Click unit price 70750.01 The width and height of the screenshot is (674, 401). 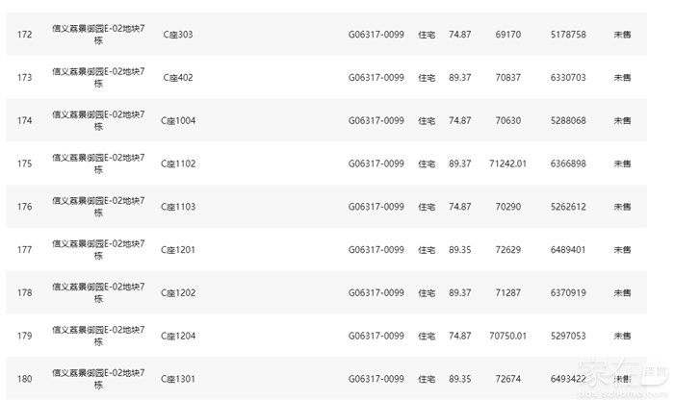pos(508,336)
